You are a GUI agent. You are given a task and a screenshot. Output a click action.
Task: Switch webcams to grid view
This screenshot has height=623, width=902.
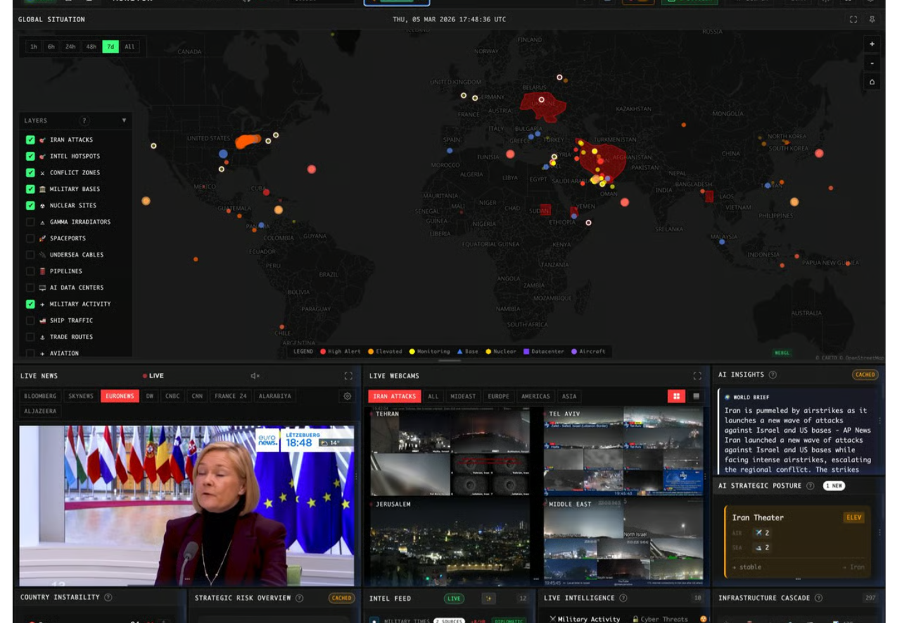pos(676,396)
